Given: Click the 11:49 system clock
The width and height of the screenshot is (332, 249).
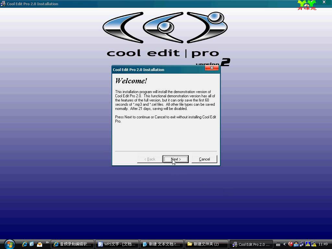Looking at the screenshot, I should tap(323, 244).
